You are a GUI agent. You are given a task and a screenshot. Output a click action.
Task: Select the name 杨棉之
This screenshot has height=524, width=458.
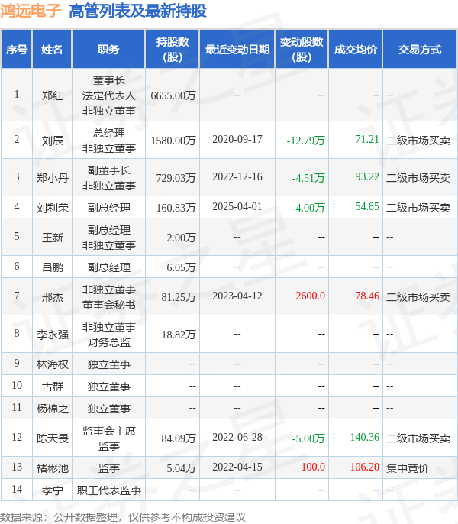tap(53, 409)
